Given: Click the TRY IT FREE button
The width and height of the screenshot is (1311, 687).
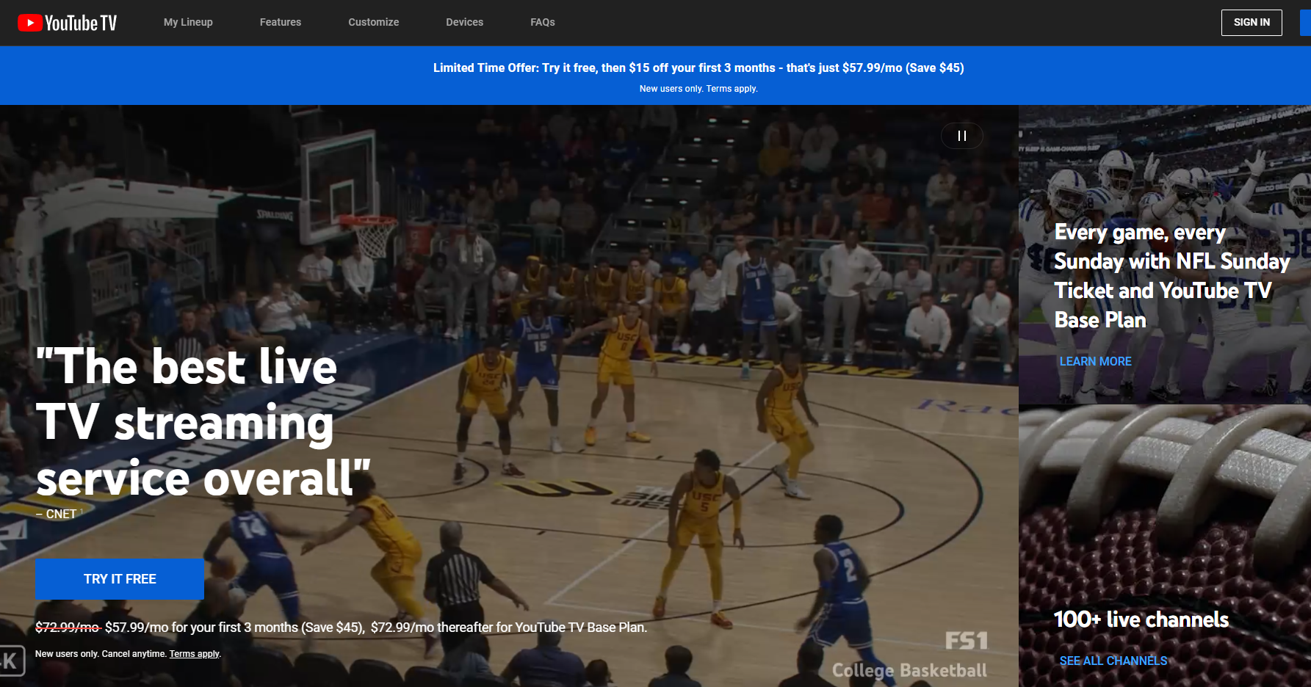Looking at the screenshot, I should click(120, 579).
